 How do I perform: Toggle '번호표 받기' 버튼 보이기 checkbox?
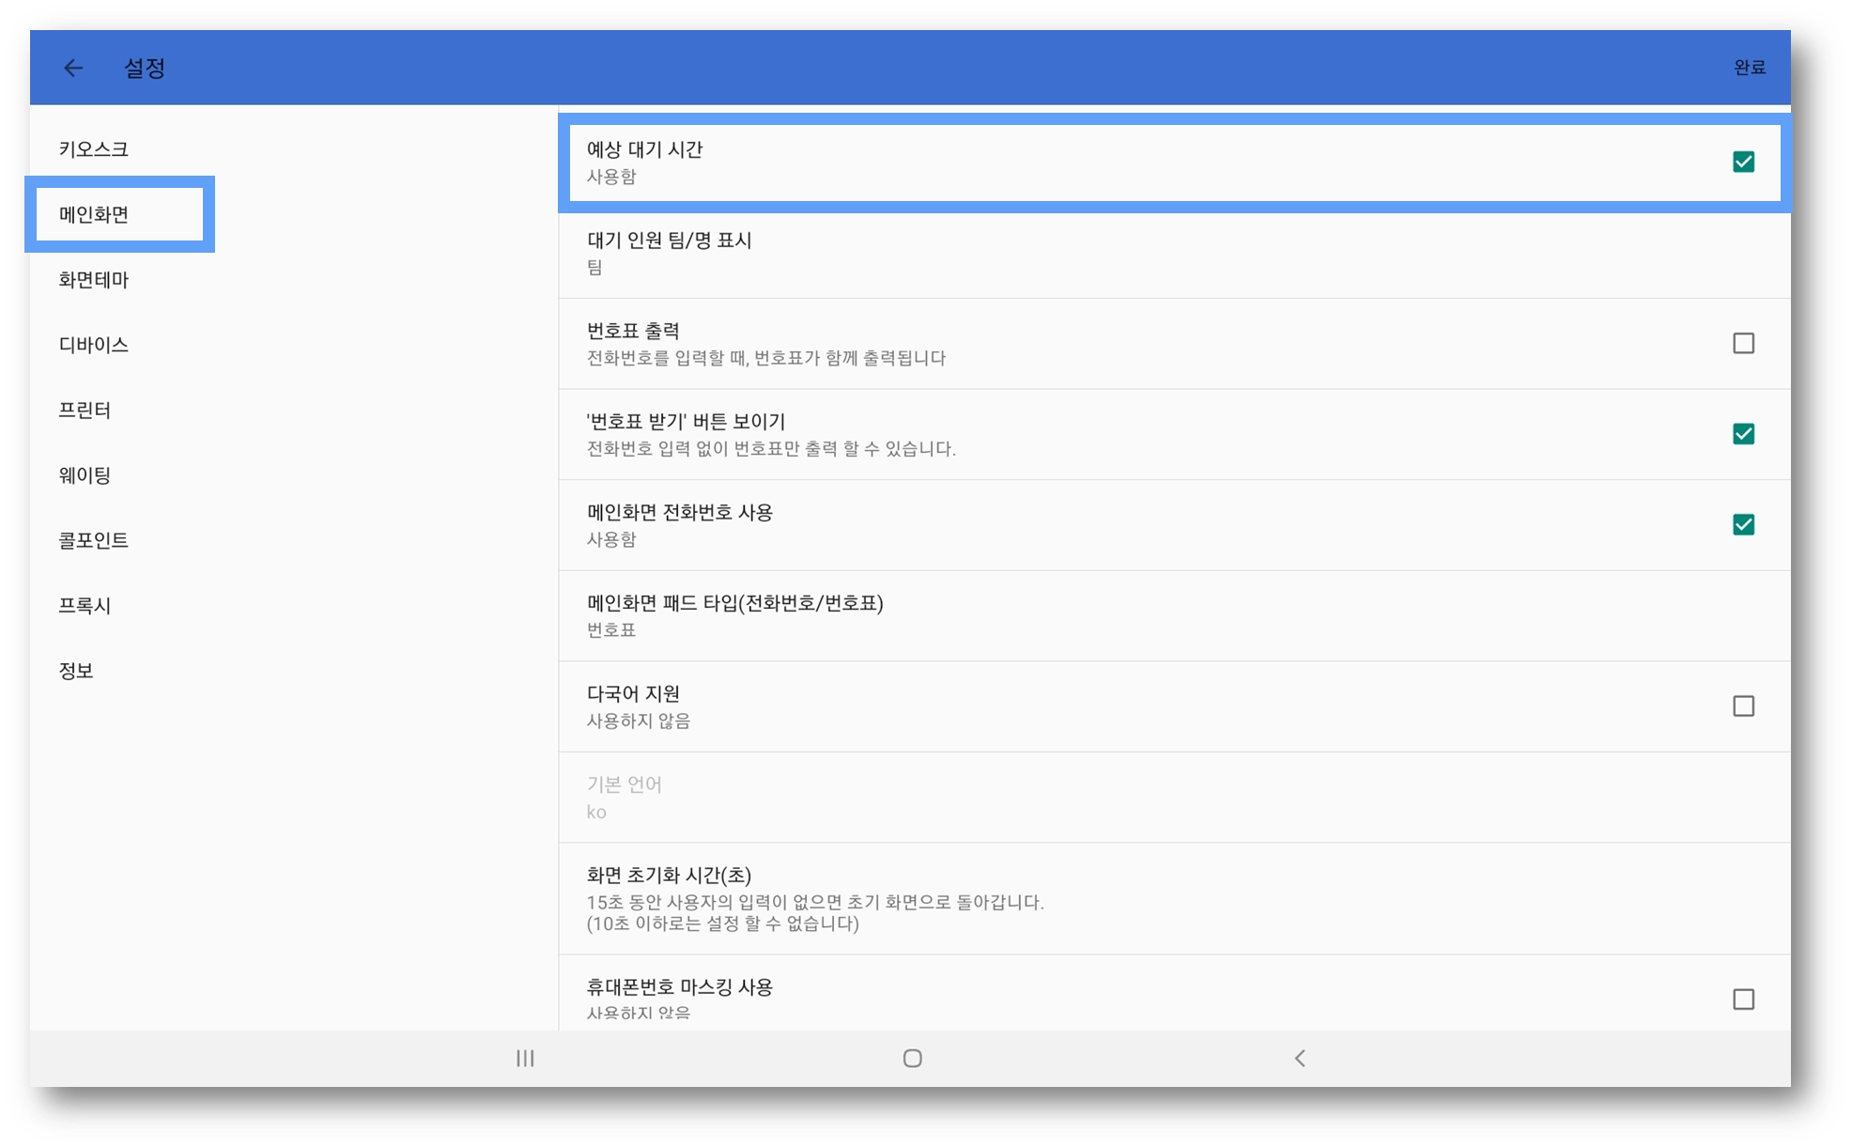pyautogui.click(x=1743, y=434)
